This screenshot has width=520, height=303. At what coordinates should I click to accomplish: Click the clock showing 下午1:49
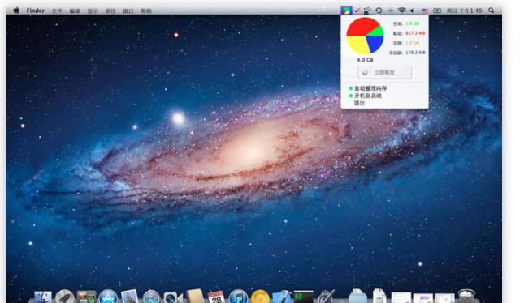tap(464, 11)
